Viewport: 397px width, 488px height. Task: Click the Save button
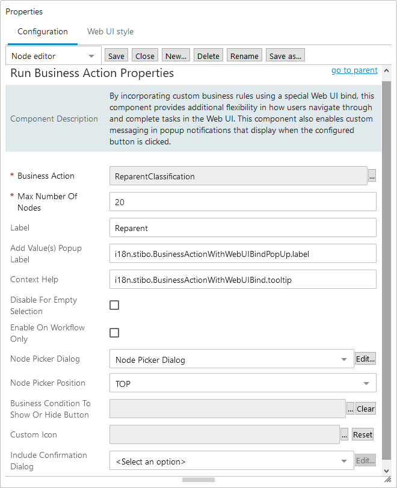click(x=116, y=55)
